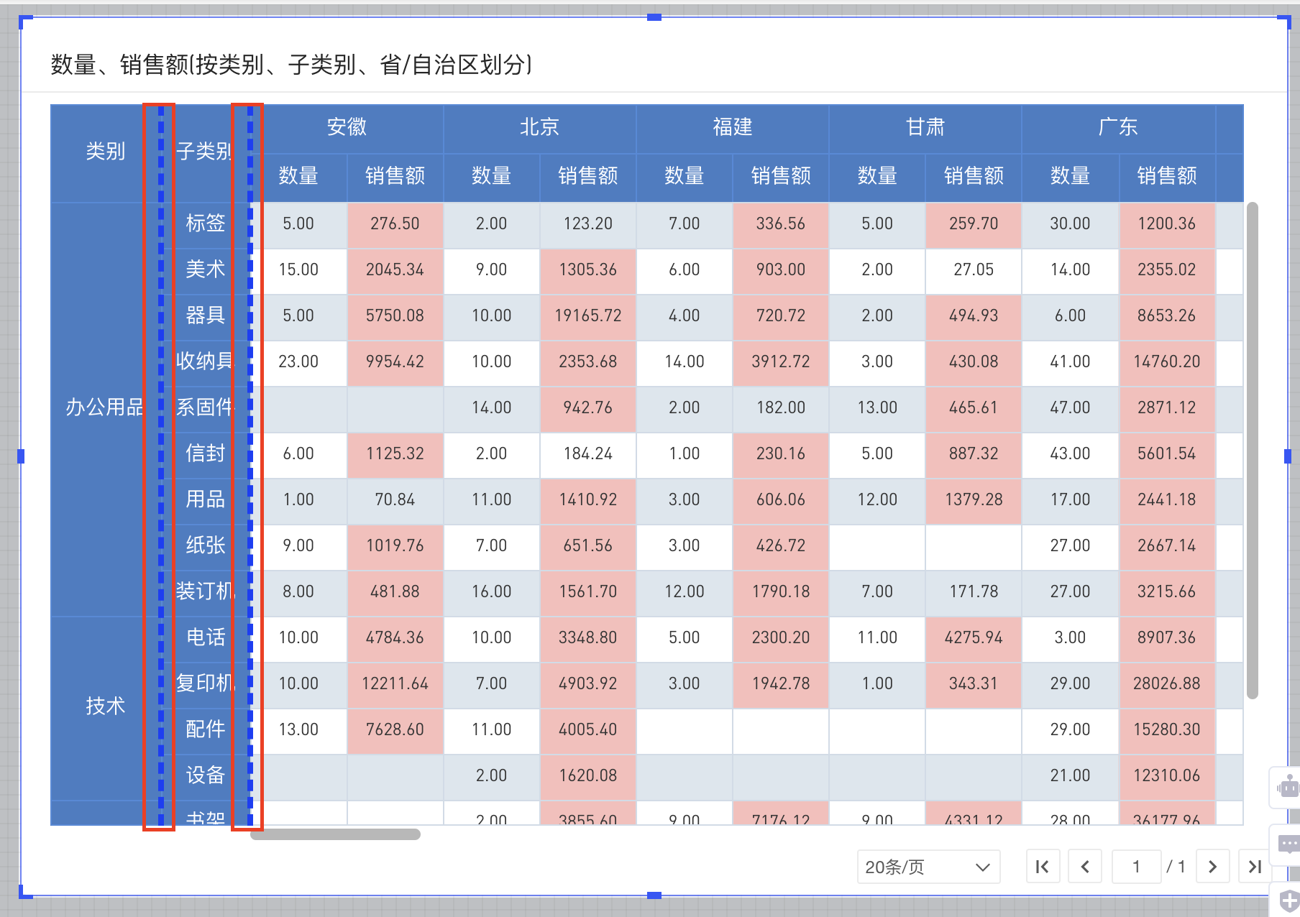The height and width of the screenshot is (917, 1300).
Task: Click the 电话 subcategory row label
Action: [x=207, y=638]
